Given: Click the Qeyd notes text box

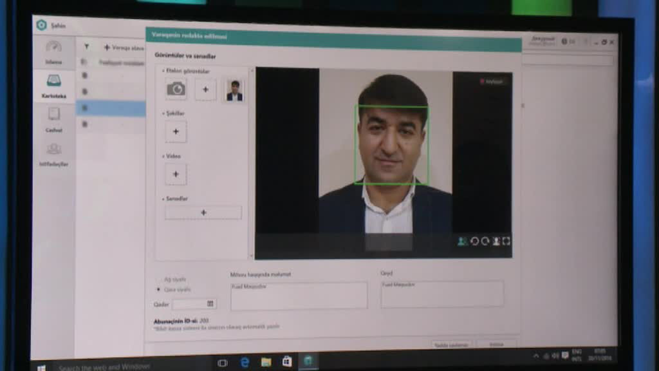Looking at the screenshot, I should (442, 294).
